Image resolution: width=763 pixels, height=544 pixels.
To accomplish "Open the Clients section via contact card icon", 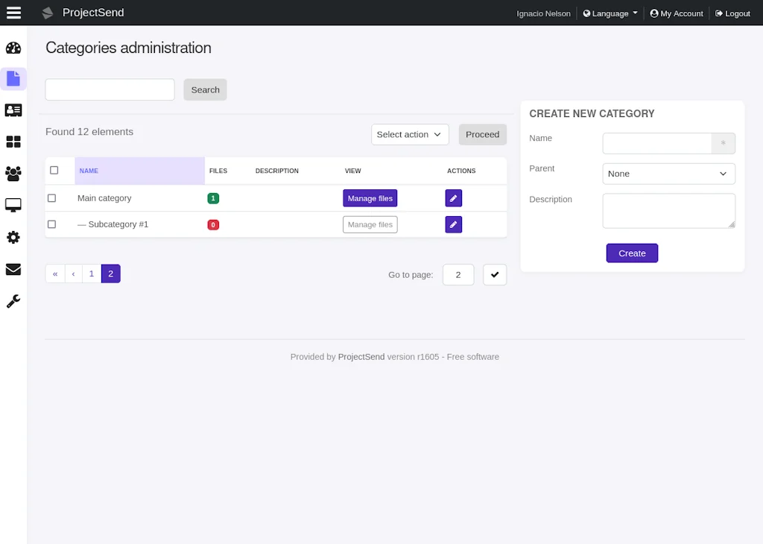I will (13, 110).
